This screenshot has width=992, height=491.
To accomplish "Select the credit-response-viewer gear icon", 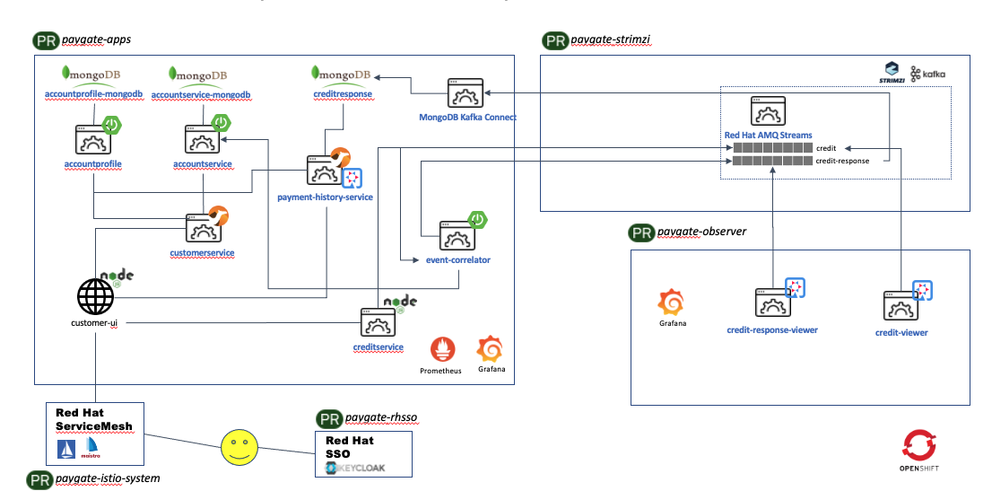I will [x=772, y=302].
